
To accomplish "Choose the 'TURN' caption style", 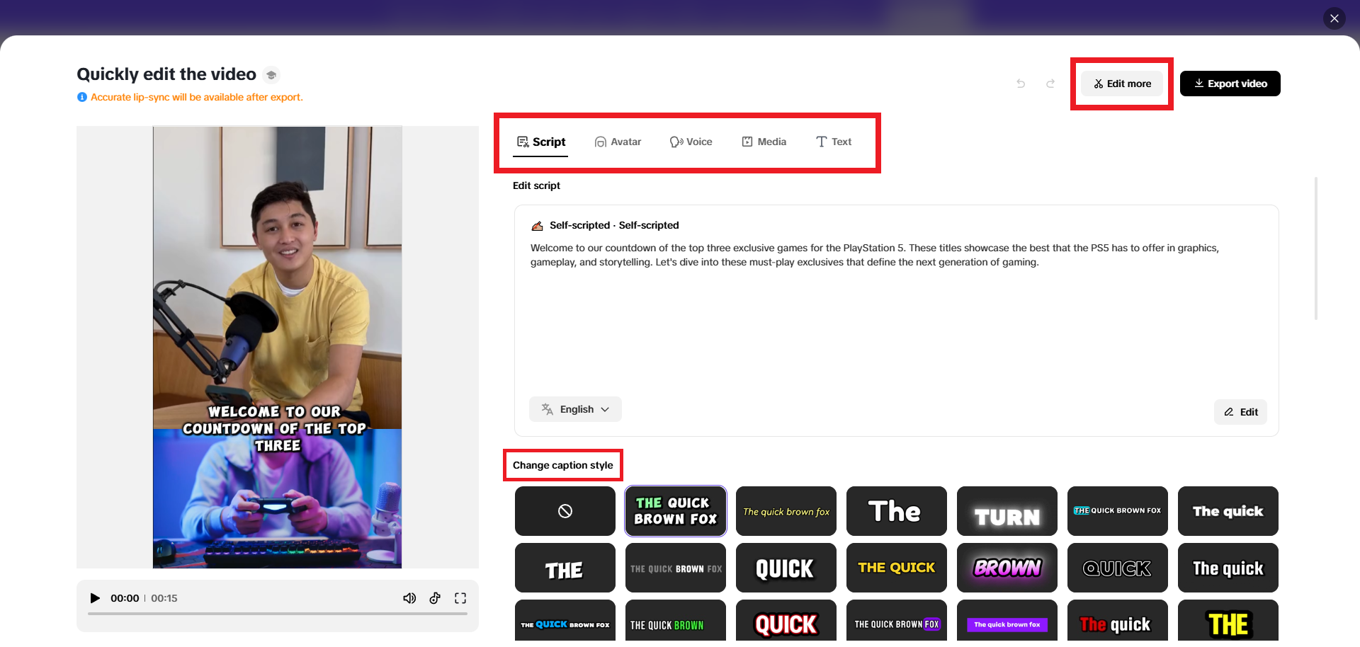I will point(1007,511).
